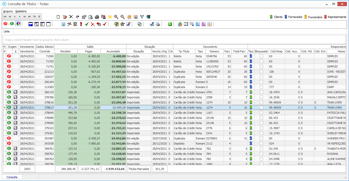Switch to the Lista tab
Viewport: 349px width, 181px height.
[x=7, y=31]
